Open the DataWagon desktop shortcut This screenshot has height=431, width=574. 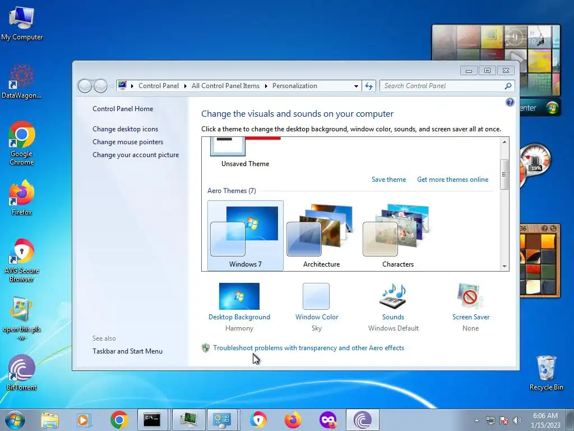click(22, 81)
